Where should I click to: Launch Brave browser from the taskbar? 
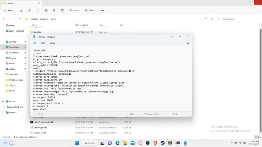(155, 143)
